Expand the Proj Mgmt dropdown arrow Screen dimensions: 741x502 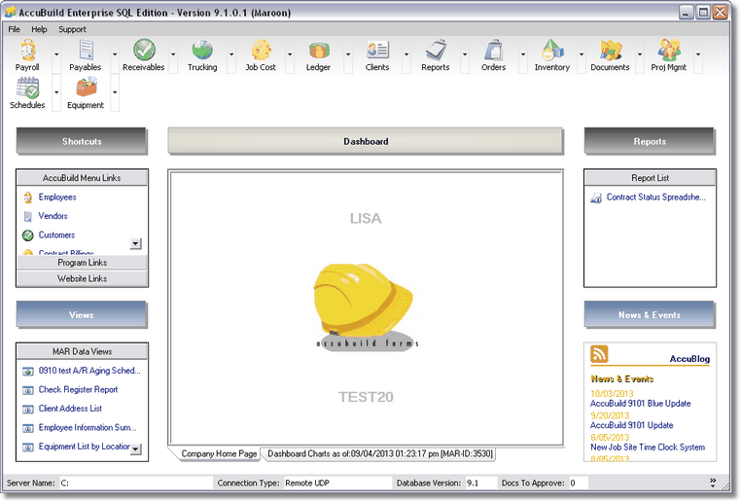[x=698, y=54]
